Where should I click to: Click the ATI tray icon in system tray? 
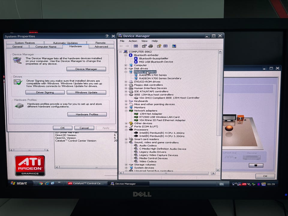tap(244, 184)
